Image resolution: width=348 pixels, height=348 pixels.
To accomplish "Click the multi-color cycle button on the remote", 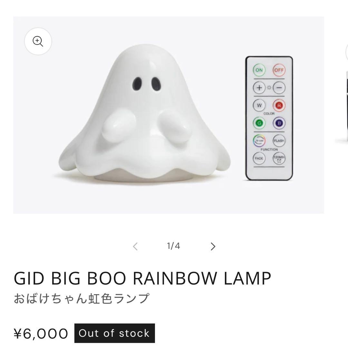I will 259,141.
